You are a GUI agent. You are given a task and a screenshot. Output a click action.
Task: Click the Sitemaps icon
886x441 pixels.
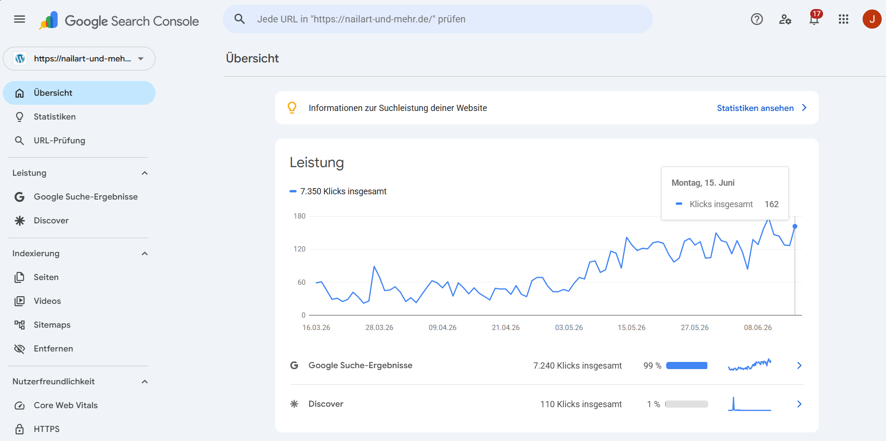click(20, 325)
